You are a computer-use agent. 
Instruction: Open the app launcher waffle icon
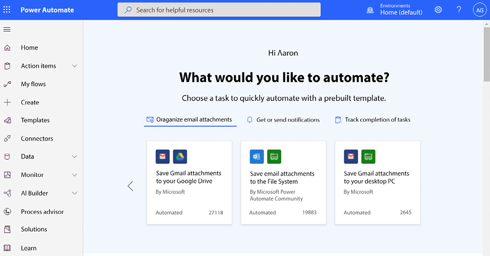[7, 10]
